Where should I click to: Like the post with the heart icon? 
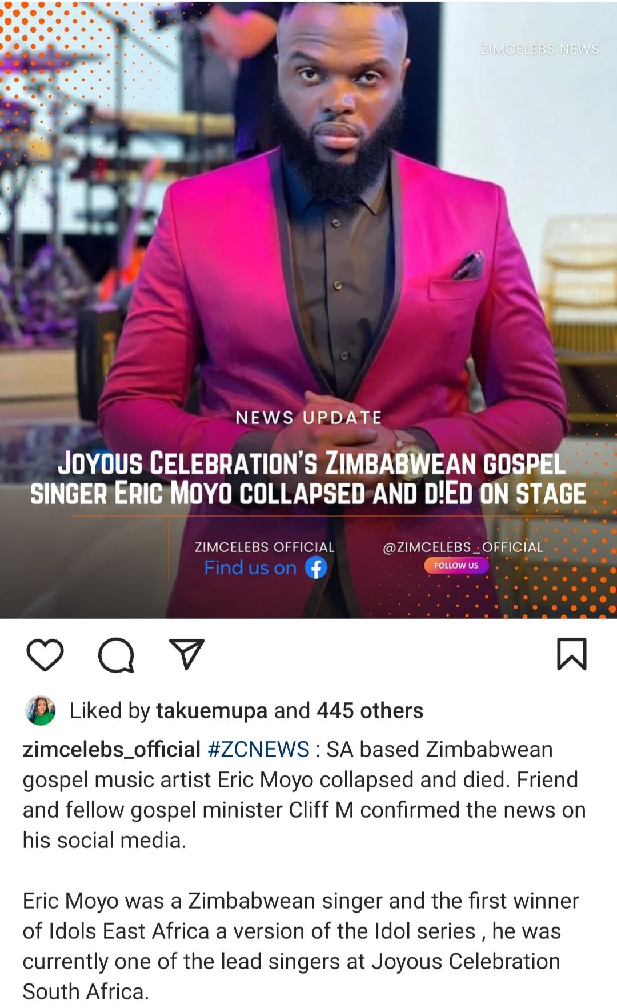tap(45, 655)
